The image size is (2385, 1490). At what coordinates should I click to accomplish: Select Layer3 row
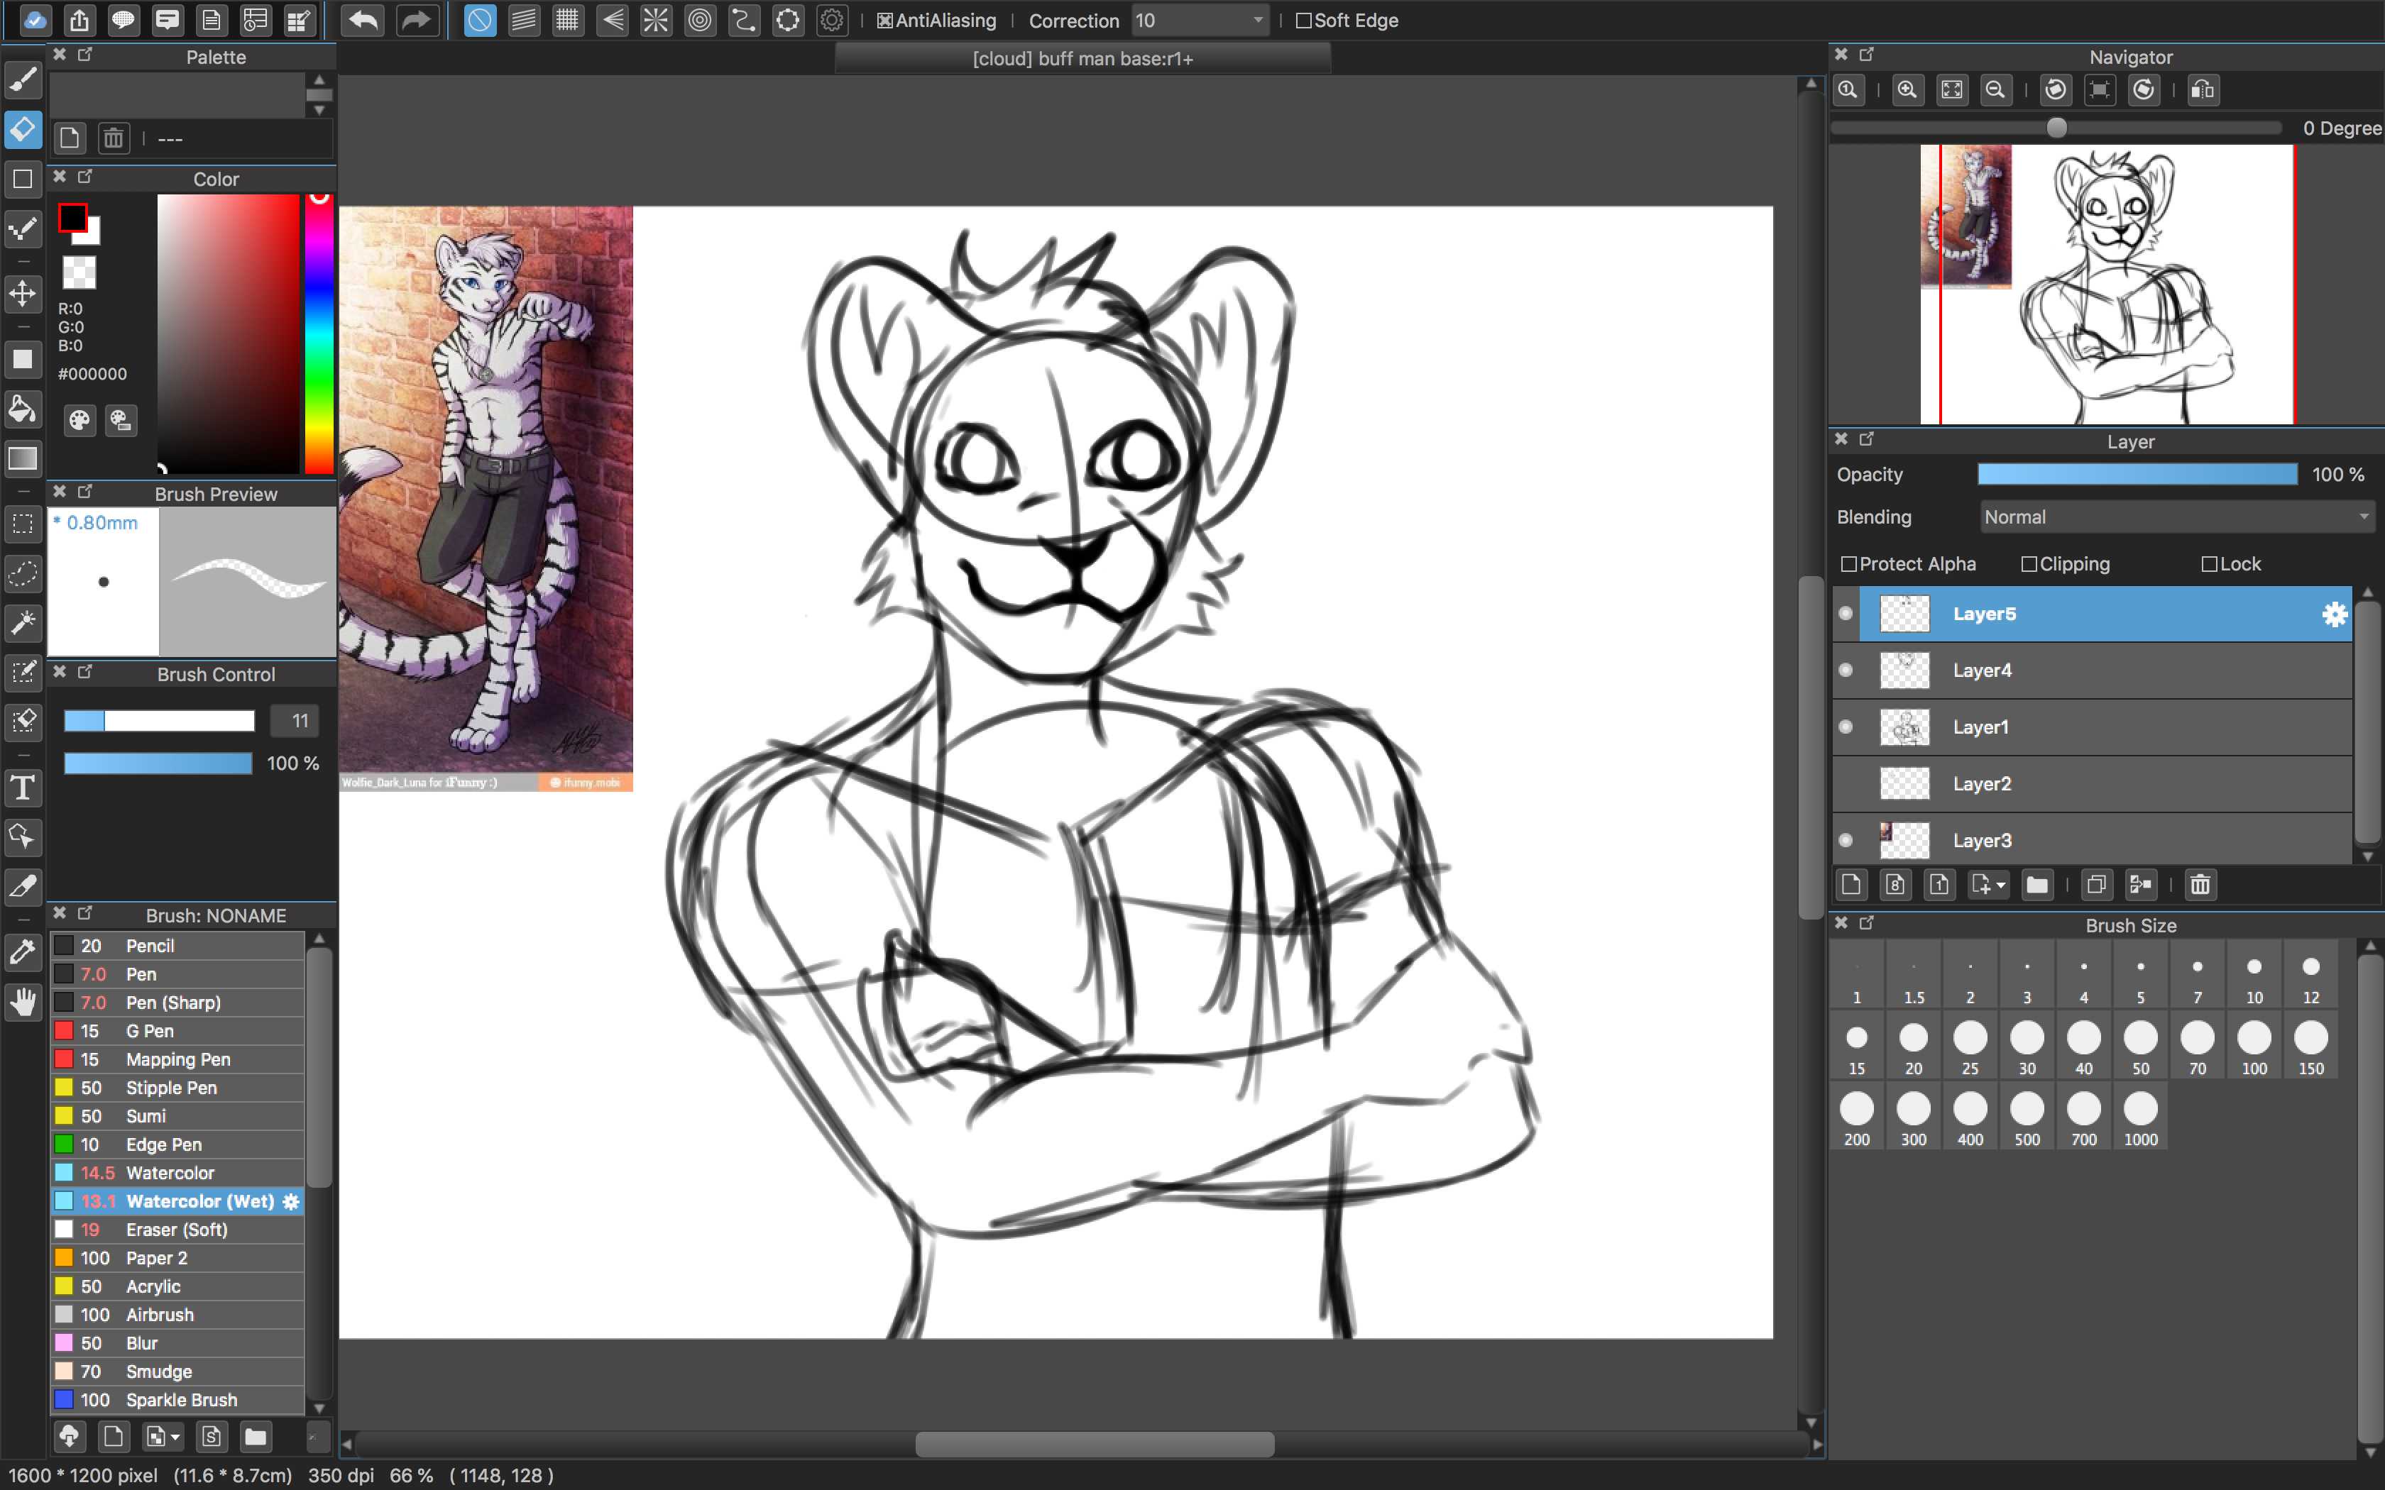coord(2093,841)
